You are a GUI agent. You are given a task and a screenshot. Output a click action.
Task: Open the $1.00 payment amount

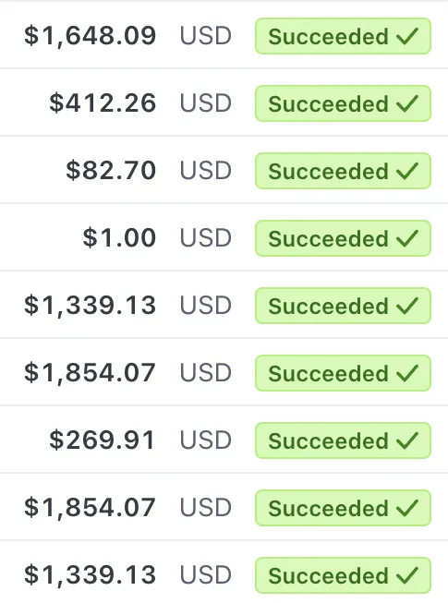(119, 237)
